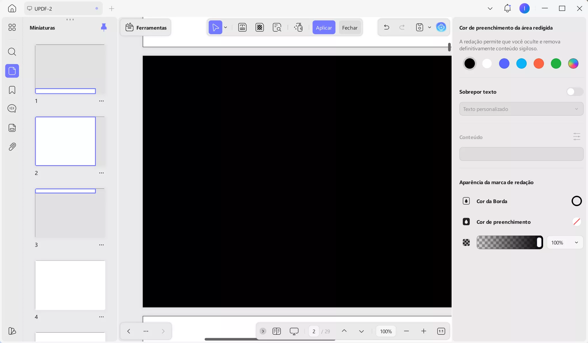588x343 pixels.
Task: Click the notifications bell icon
Action: 507,8
